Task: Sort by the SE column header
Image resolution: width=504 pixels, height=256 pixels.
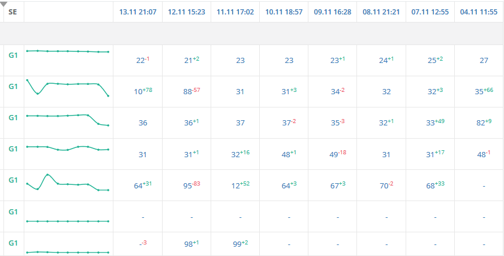Action: [13, 12]
